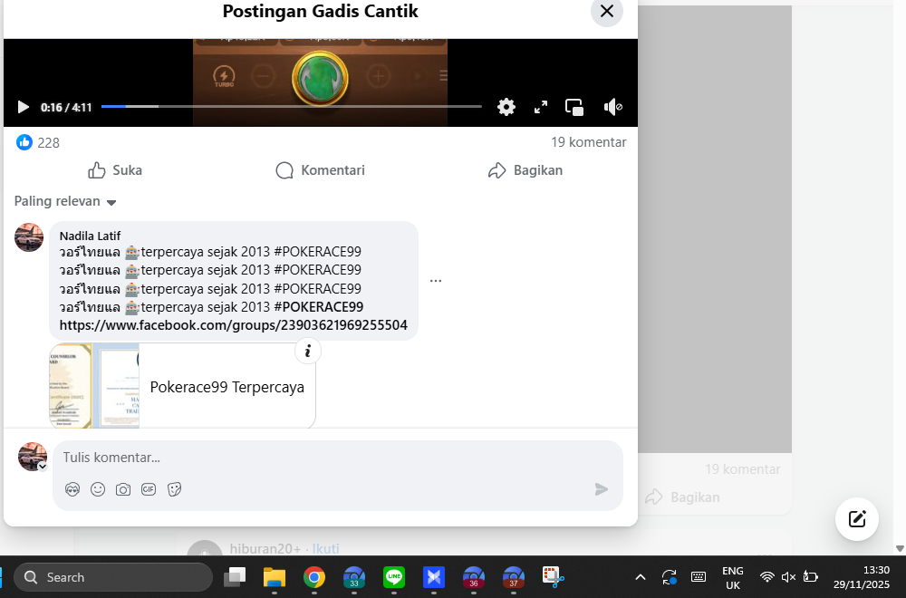Follow hiburan20+ with Ikuti link
906x598 pixels.
[x=326, y=549]
